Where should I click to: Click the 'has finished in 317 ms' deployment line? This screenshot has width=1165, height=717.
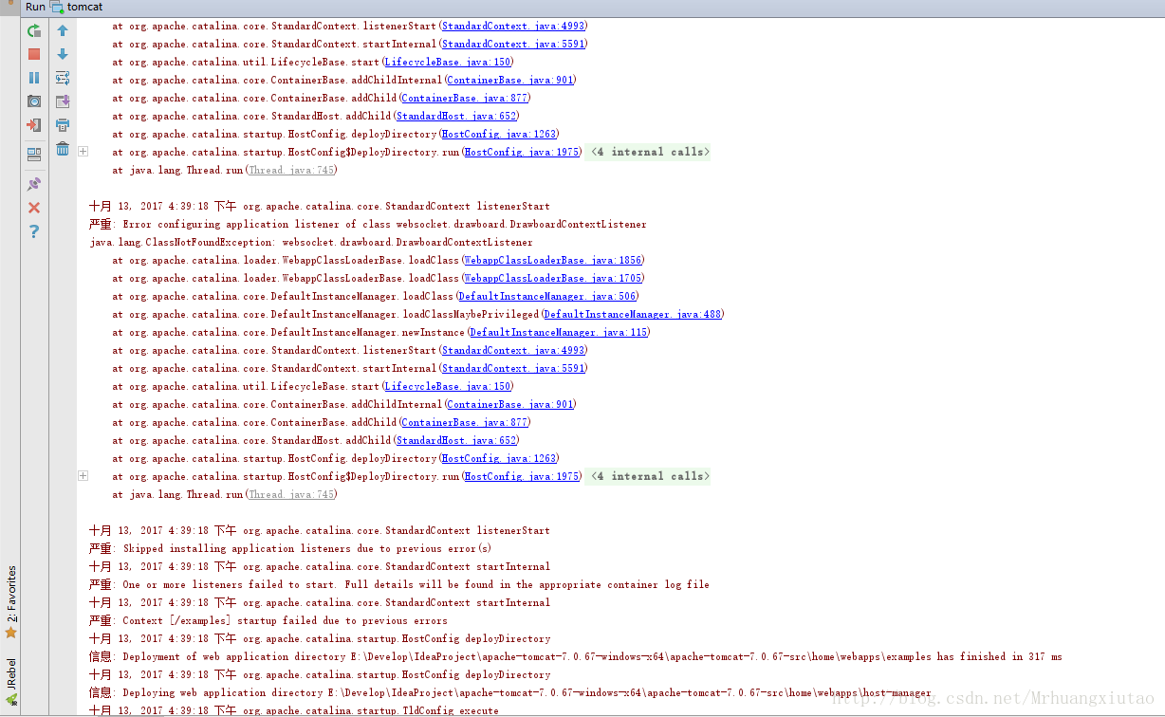tap(576, 656)
